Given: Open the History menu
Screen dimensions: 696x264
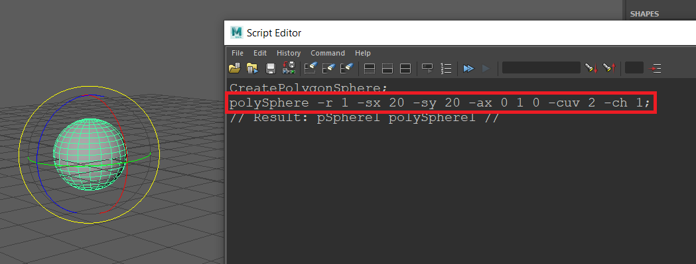Looking at the screenshot, I should pos(289,53).
